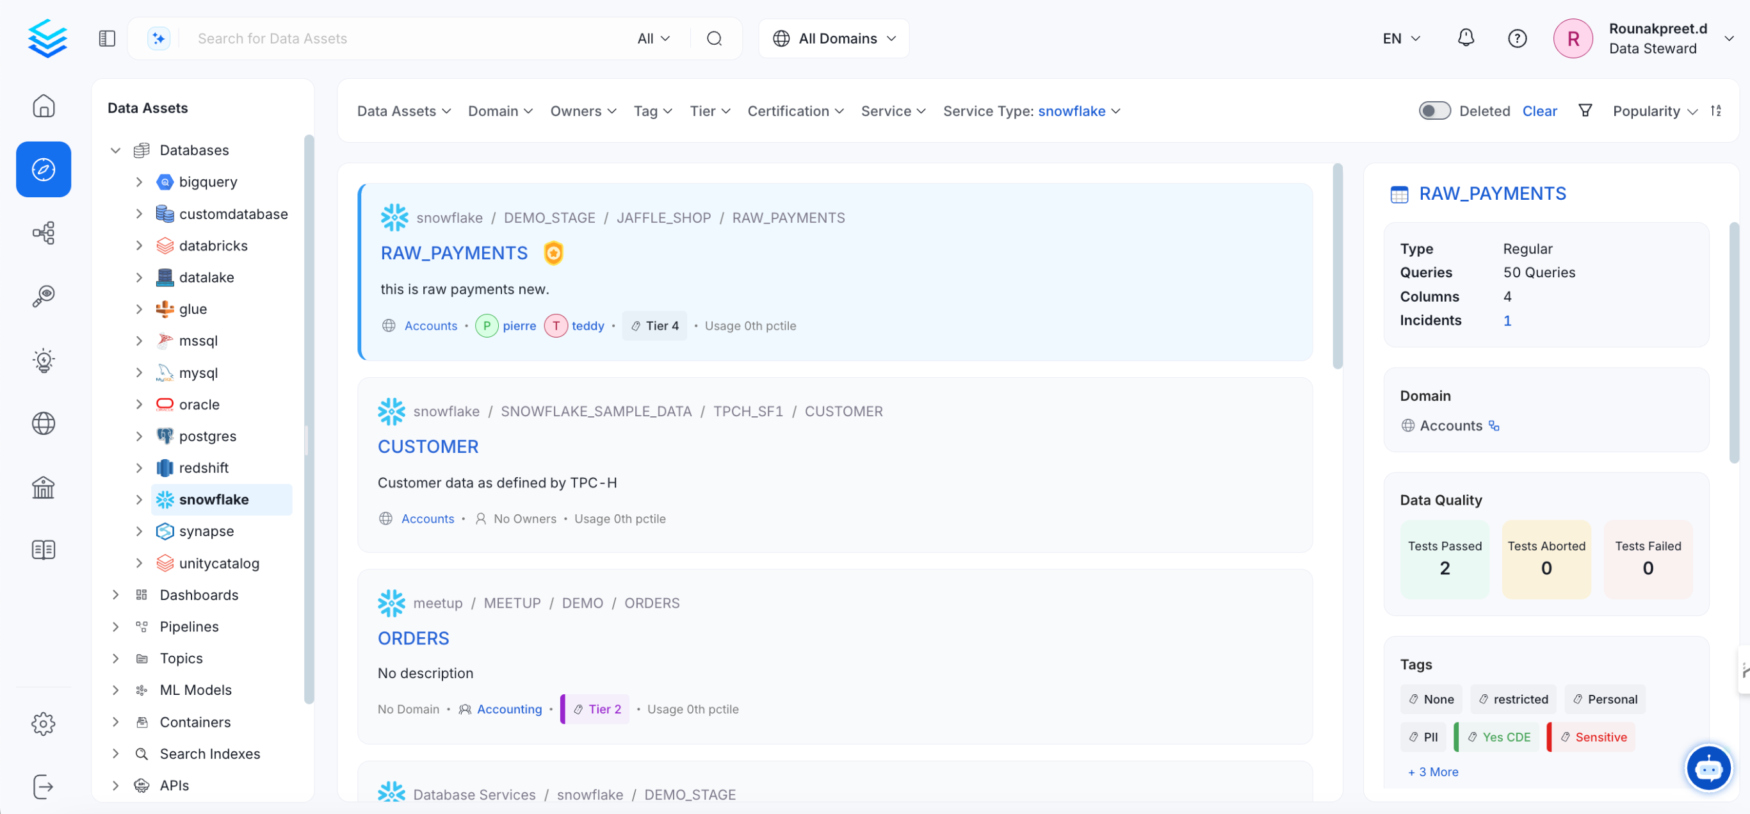Viewport: 1750px width, 814px height.
Task: Open the Home icon in sidebar
Action: [x=44, y=106]
